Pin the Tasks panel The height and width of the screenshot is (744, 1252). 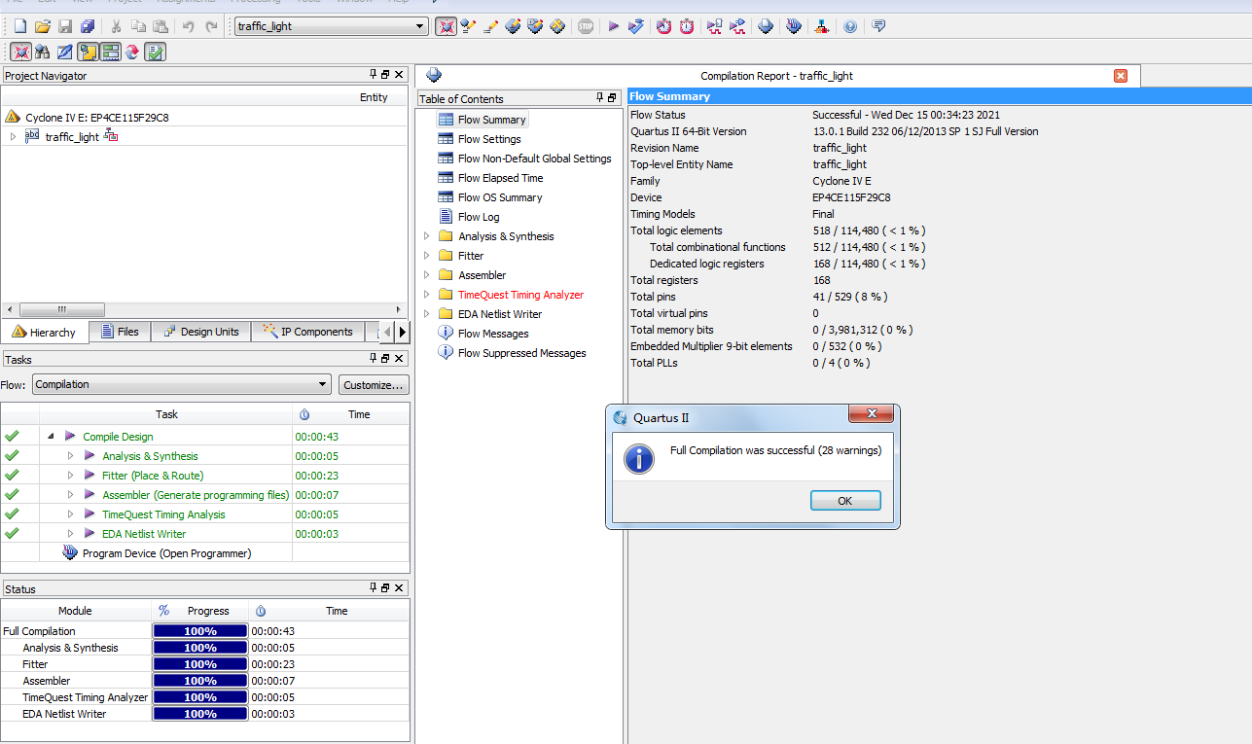click(x=374, y=360)
